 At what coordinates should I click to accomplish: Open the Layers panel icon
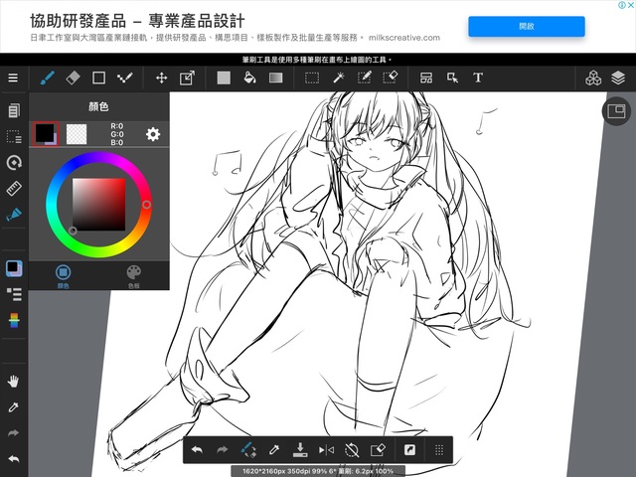tap(617, 78)
